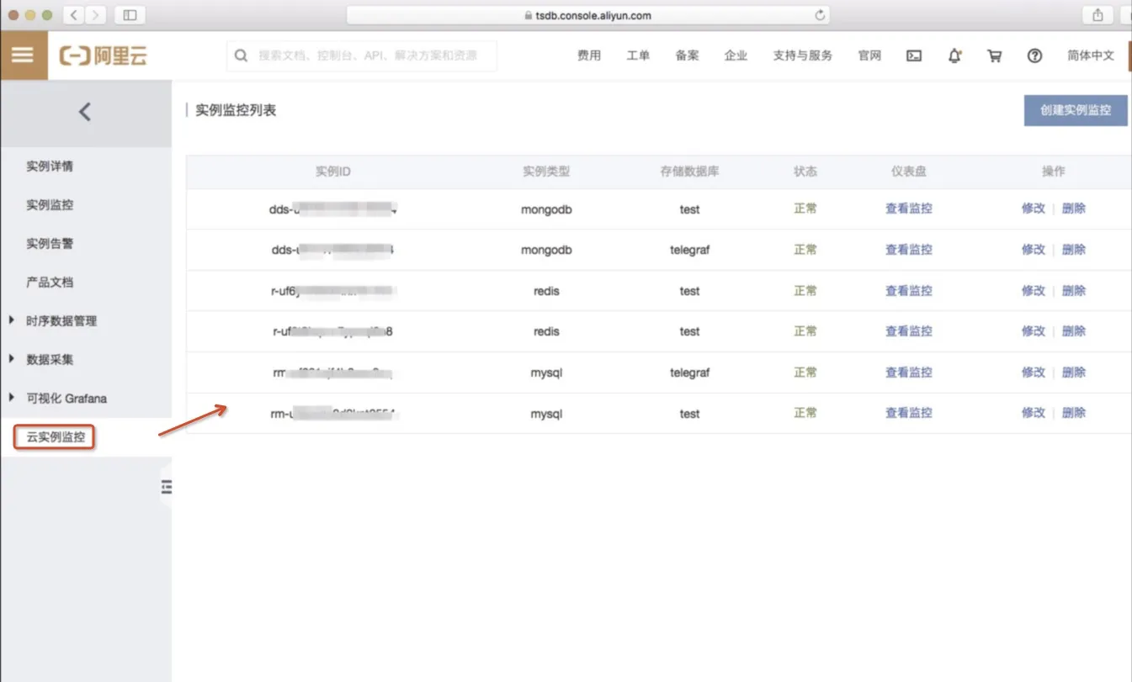Click 仪表盘 column header
1132x682 pixels.
(x=909, y=172)
